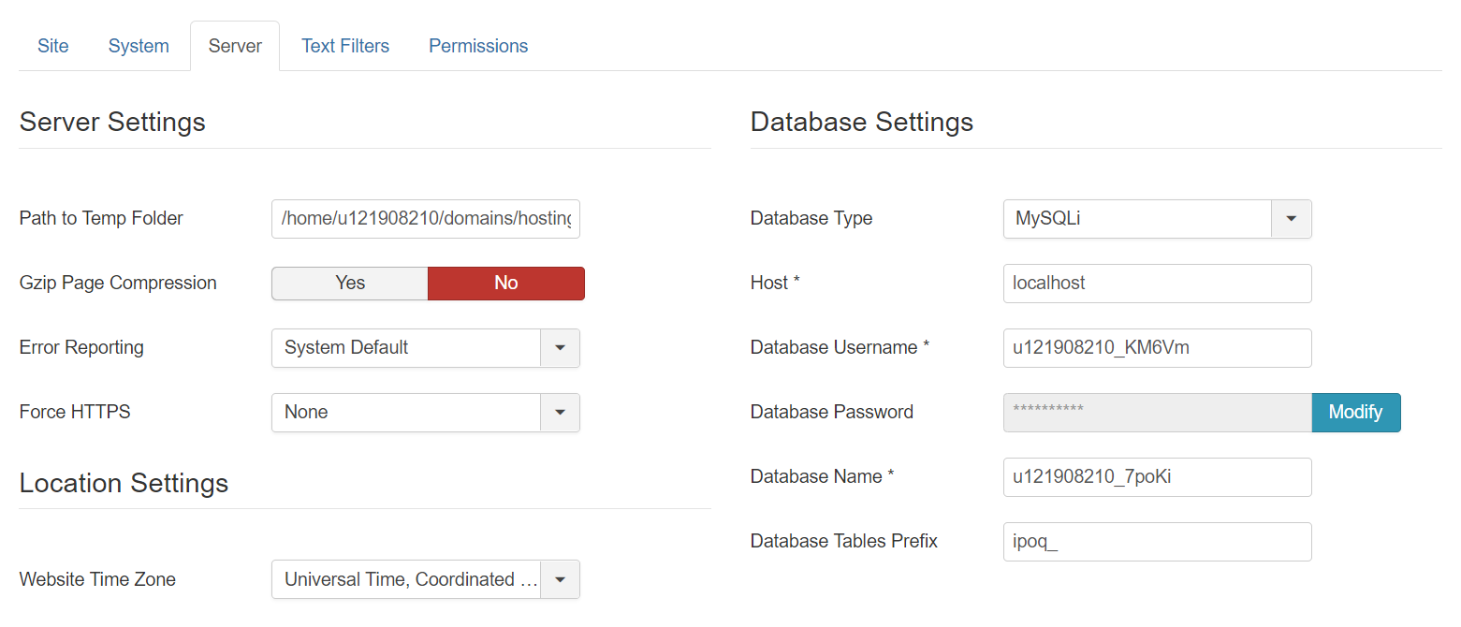The width and height of the screenshot is (1461, 627).
Task: Enable Gzip Page Compression with Yes
Action: (350, 284)
